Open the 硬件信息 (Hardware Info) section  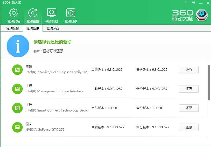(x=52, y=16)
